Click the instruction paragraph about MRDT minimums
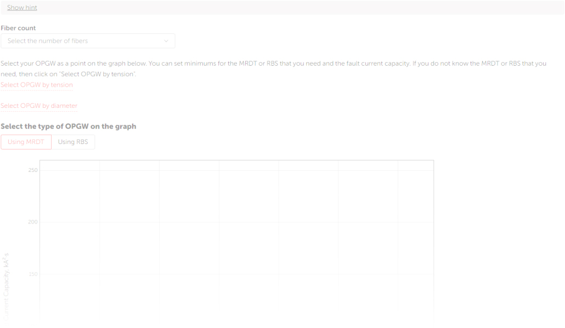The height and width of the screenshot is (328, 565). (x=273, y=64)
